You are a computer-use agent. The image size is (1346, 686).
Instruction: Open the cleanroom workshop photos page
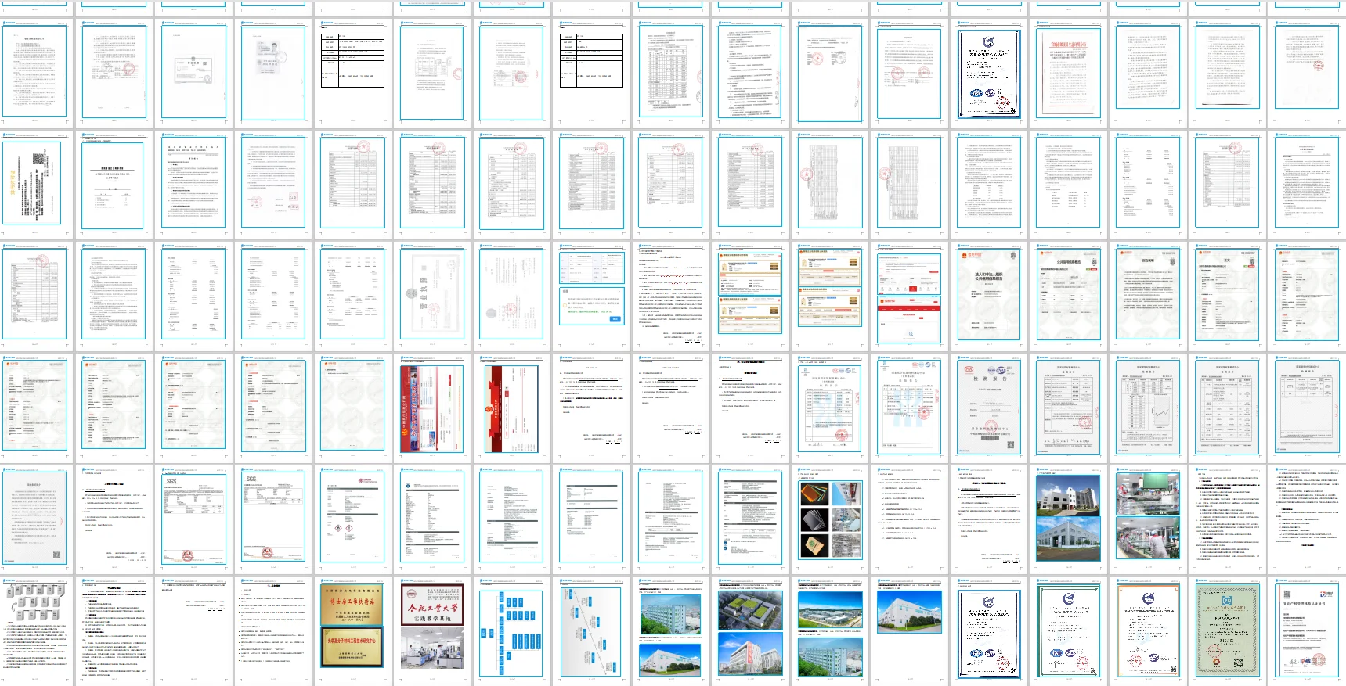(1148, 520)
